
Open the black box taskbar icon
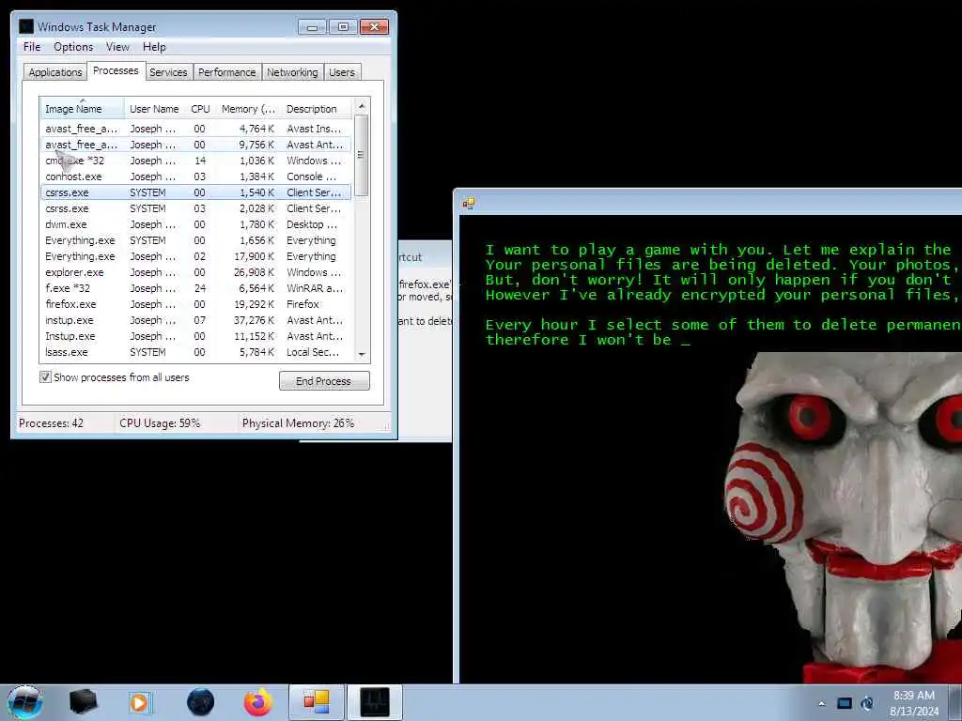83,702
